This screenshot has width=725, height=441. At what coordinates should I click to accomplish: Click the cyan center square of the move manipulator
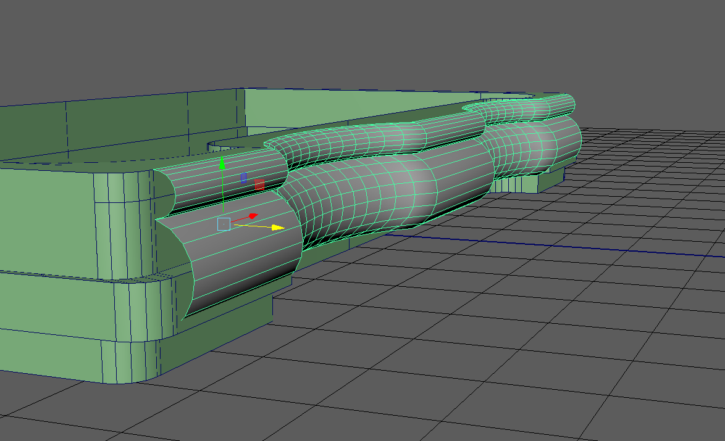tap(224, 225)
